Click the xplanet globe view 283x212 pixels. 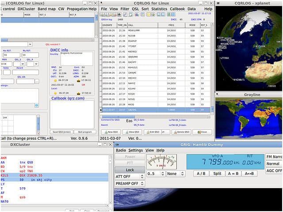coord(249,49)
